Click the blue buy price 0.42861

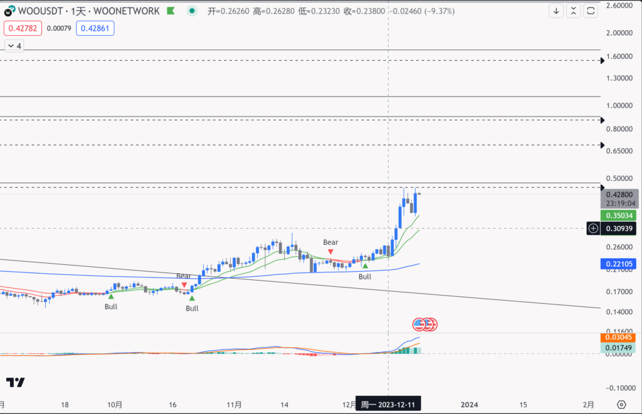point(95,28)
